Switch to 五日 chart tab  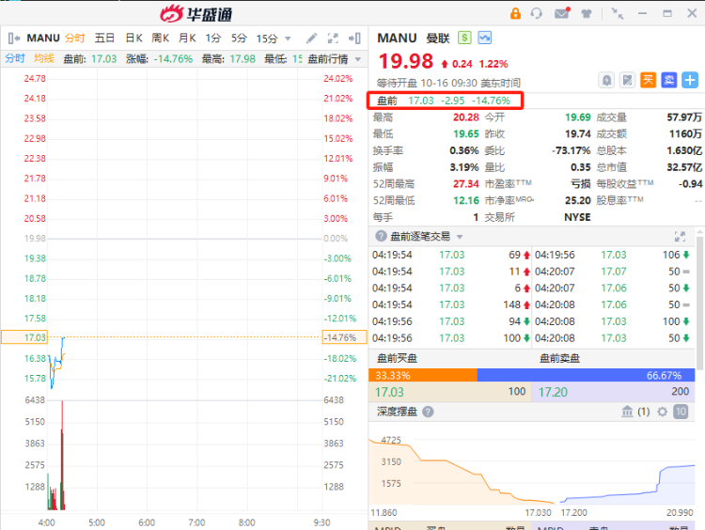pos(104,39)
